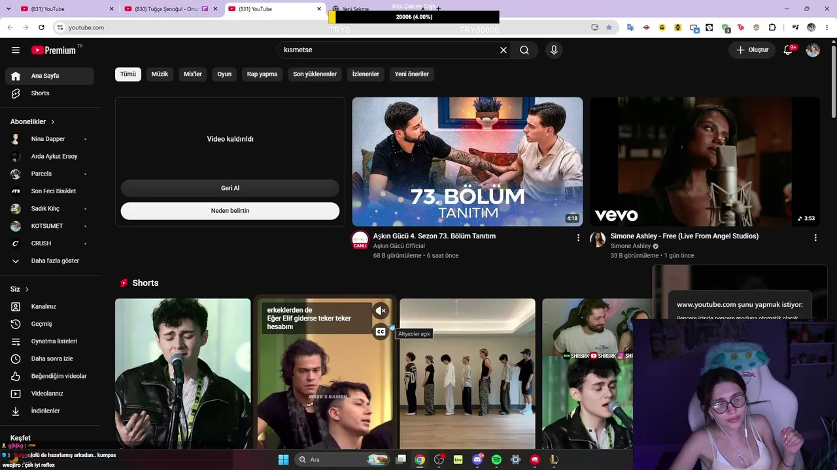Viewport: 837px width, 470px height.
Task: Open Chrome tab search dropdown arrow
Action: point(9,8)
